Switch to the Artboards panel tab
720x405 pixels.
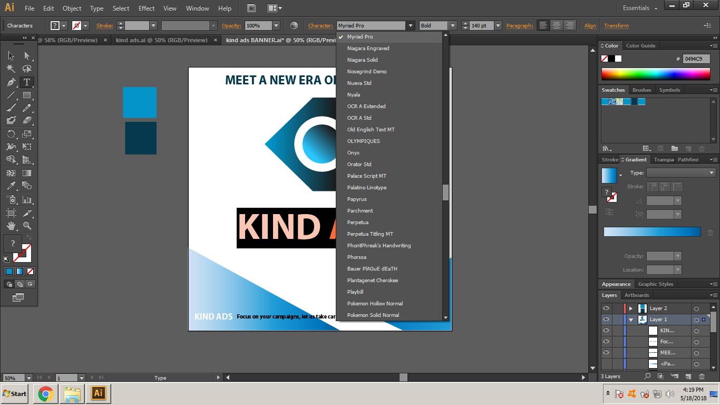[x=637, y=295]
